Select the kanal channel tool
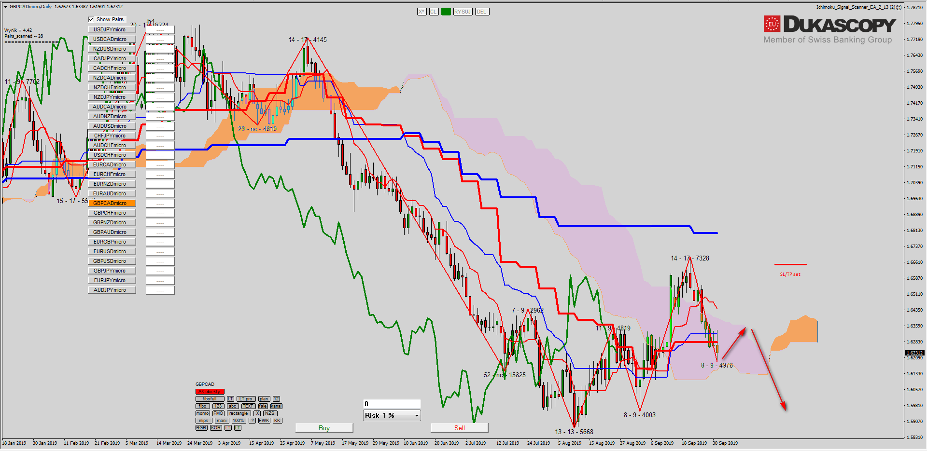This screenshot has height=451, width=927. (x=276, y=406)
